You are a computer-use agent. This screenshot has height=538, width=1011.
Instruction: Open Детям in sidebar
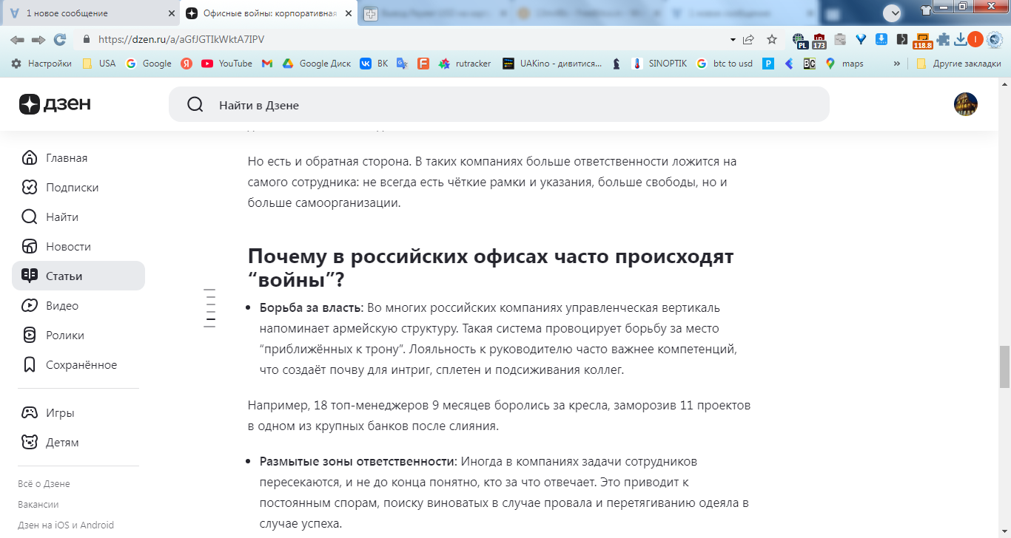tap(78, 442)
